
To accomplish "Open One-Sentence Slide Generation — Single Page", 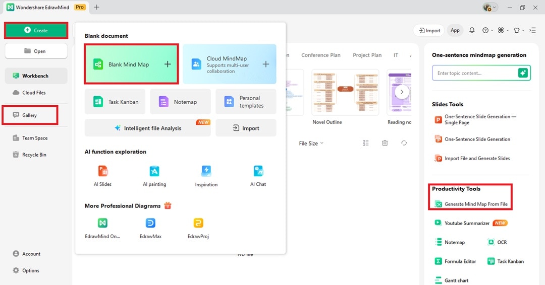I will pyautogui.click(x=476, y=120).
